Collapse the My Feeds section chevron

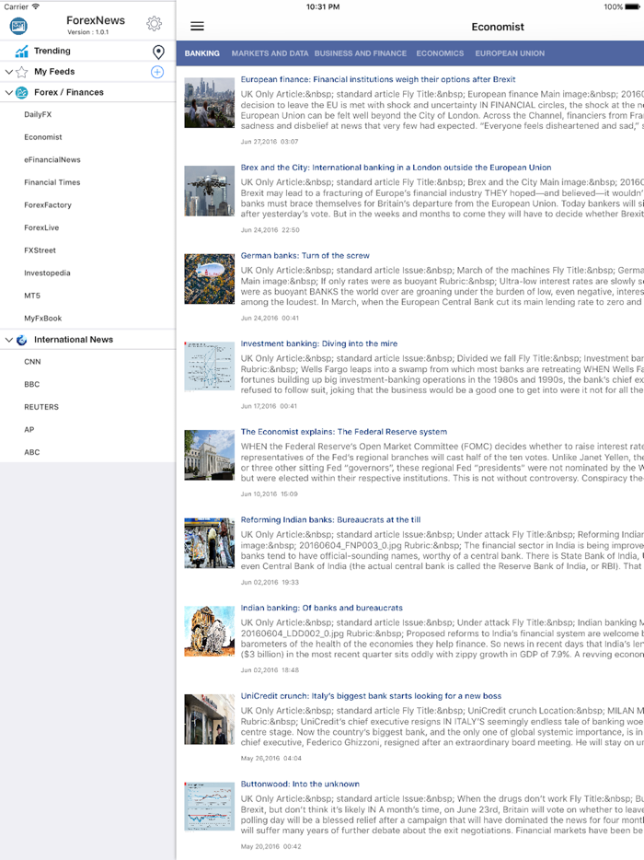(x=9, y=72)
